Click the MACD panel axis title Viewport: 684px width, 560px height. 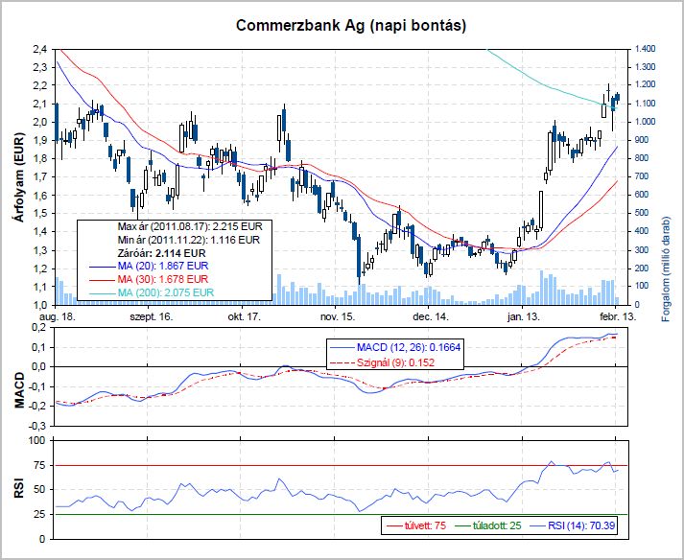[19, 390]
